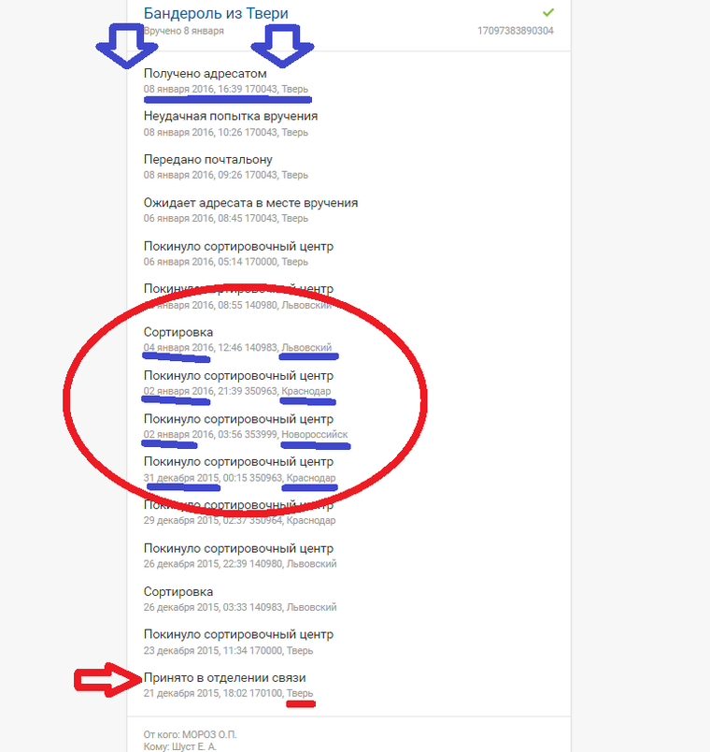
Task: Click the date line '08 января 2016, 16:39 170043, Тверь'
Action: click(x=226, y=89)
